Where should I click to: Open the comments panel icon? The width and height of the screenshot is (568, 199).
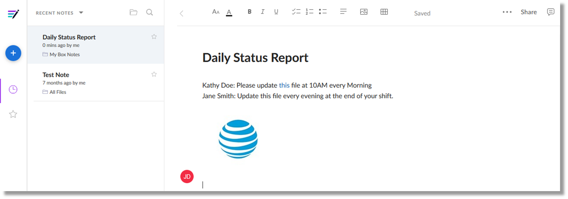pyautogui.click(x=551, y=12)
